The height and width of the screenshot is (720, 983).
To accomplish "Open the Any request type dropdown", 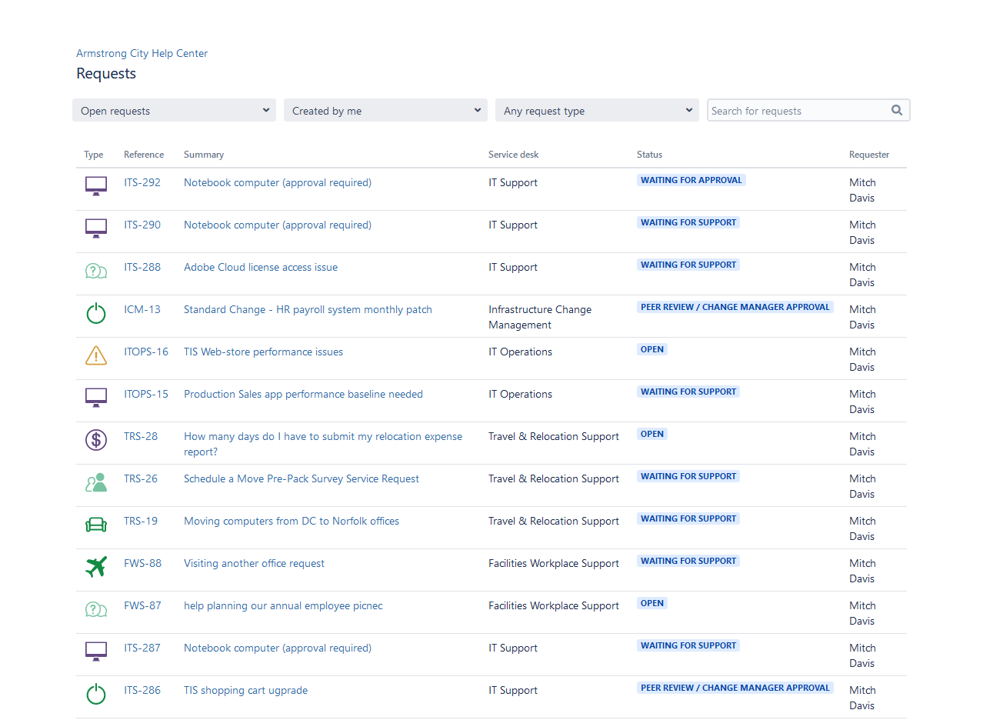I will point(596,110).
